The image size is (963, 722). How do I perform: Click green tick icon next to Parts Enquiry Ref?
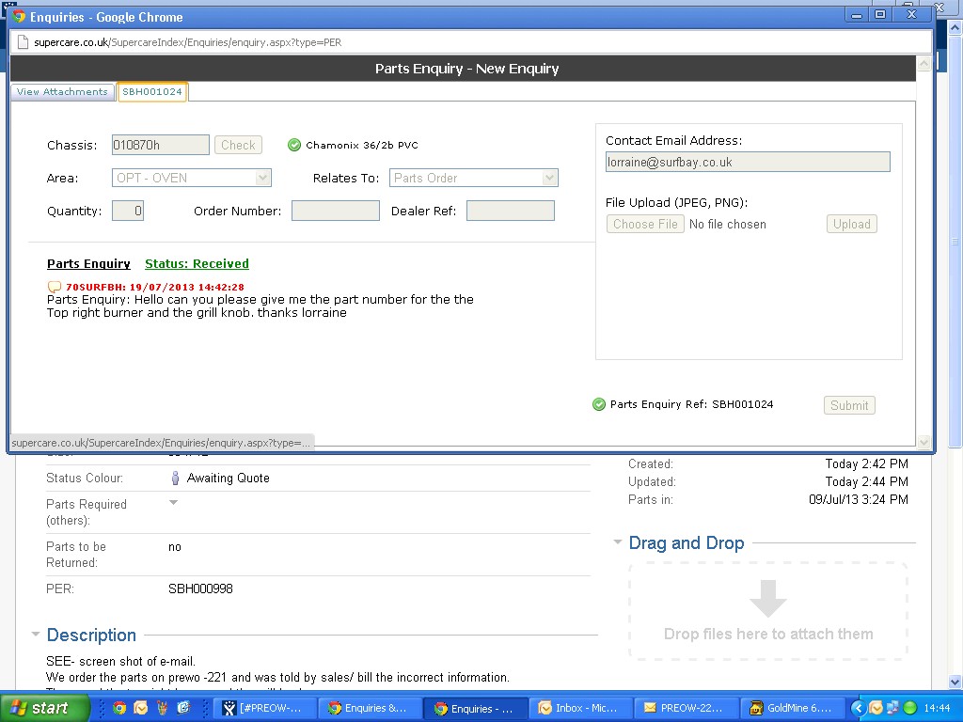click(x=599, y=404)
